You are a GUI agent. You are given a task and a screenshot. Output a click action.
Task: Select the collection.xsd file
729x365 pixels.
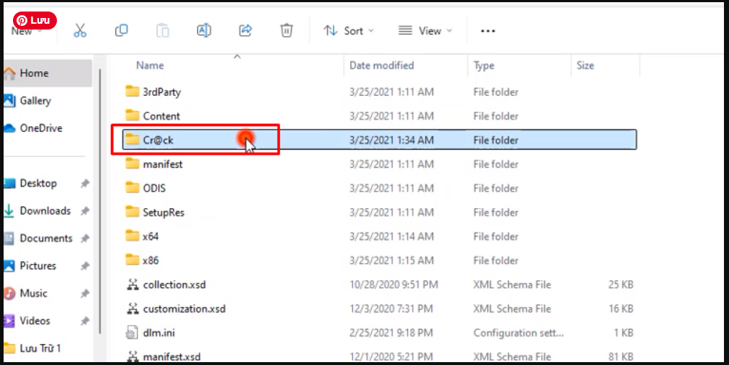[x=174, y=284]
